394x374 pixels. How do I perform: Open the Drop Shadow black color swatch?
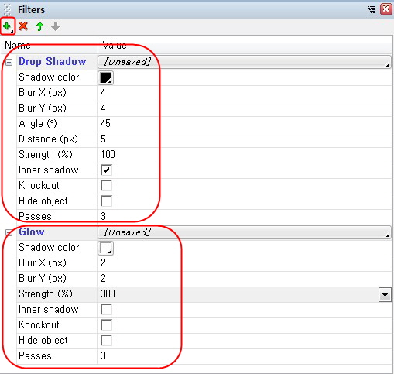click(x=105, y=77)
